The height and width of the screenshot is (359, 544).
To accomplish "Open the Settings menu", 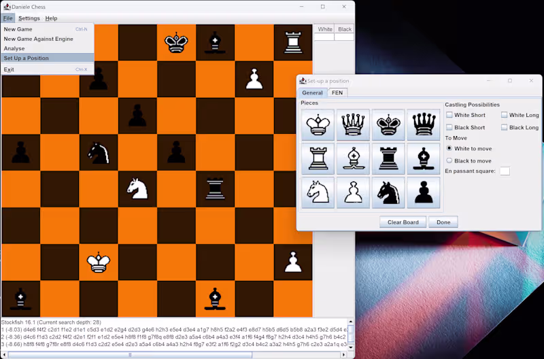I will [29, 18].
